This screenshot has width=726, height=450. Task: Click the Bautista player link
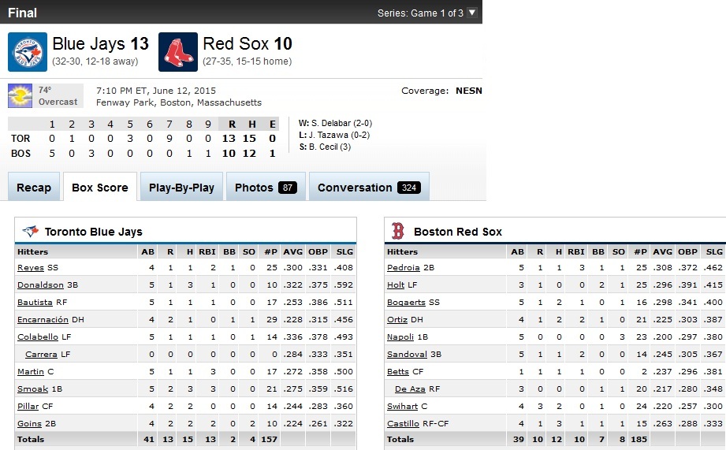pyautogui.click(x=35, y=302)
